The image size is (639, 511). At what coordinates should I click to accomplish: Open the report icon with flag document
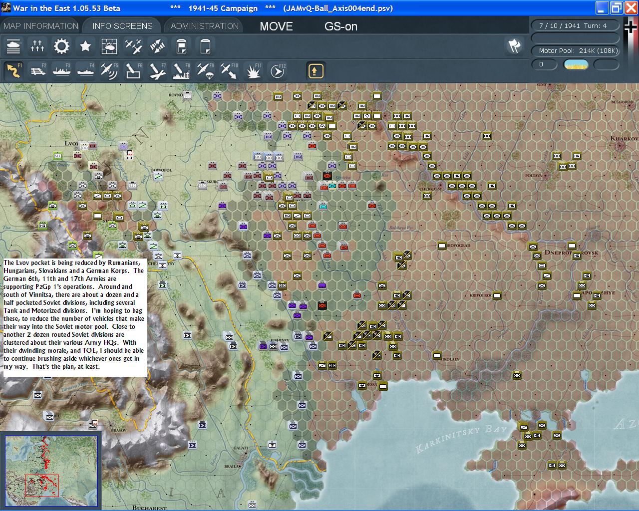click(x=181, y=46)
